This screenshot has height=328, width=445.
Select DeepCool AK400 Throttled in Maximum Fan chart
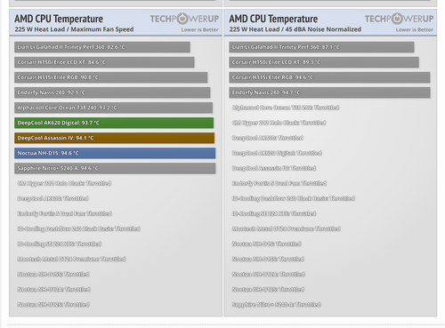click(x=53, y=198)
